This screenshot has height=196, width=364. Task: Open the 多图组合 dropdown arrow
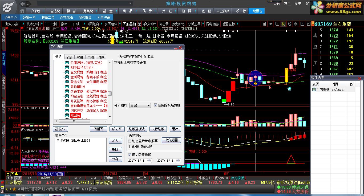click(x=119, y=24)
